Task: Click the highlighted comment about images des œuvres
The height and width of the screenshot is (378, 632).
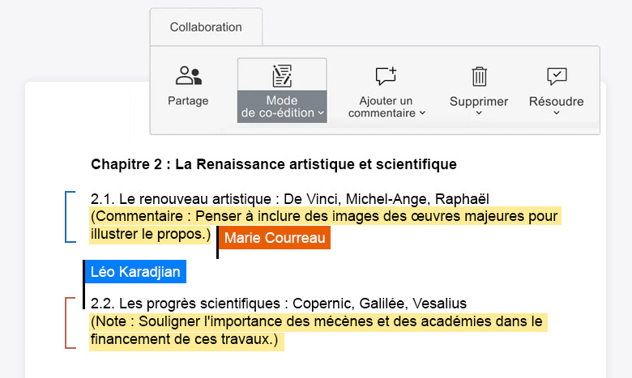Action: 325,225
